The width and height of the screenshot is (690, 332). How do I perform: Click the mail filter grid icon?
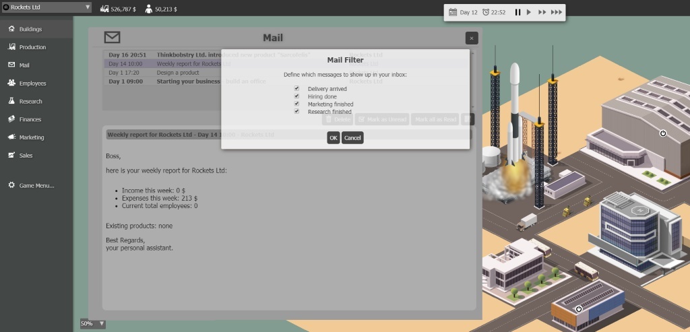coord(468,119)
